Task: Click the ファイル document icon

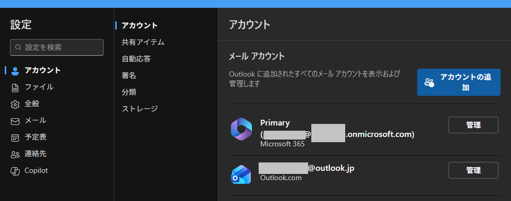Action: (15, 87)
